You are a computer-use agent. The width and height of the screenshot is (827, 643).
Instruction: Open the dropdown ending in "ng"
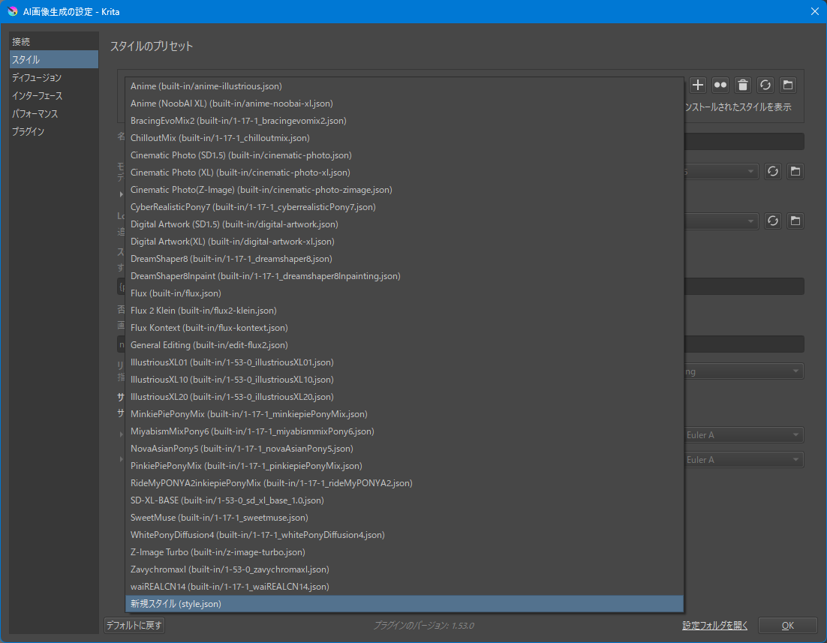click(744, 371)
